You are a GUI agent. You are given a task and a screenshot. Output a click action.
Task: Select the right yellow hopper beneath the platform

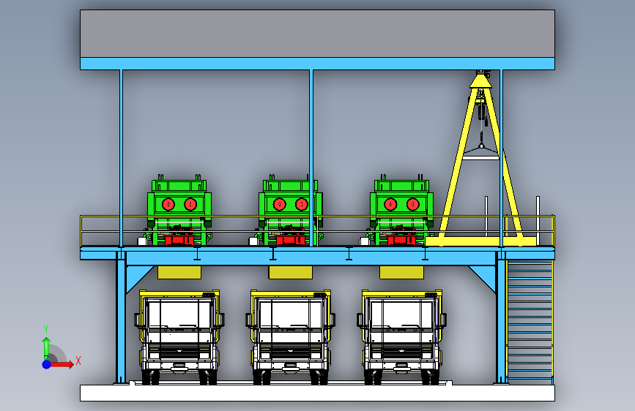tap(402, 272)
